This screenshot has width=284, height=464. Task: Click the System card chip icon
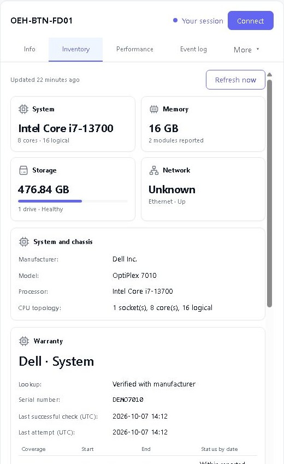tap(23, 109)
